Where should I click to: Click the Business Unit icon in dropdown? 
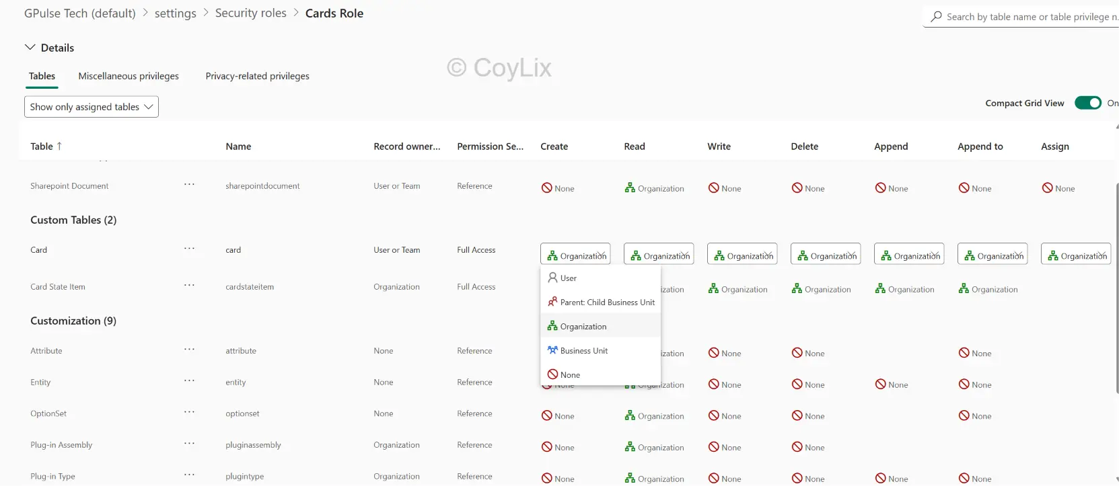(x=552, y=350)
